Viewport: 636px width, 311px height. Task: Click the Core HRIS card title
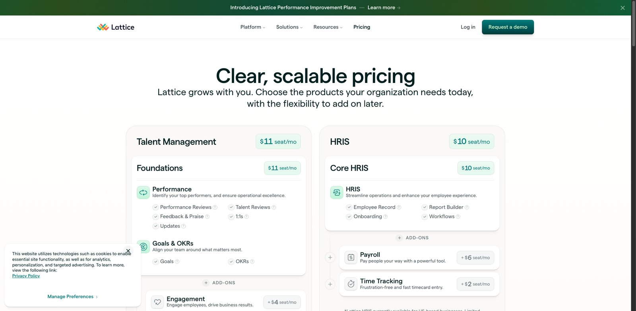coord(349,168)
